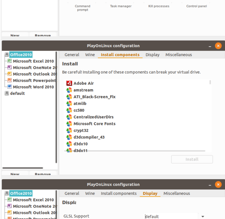Click the component list vertical scrollbar
This screenshot has width=225, height=219.
coord(210,82)
